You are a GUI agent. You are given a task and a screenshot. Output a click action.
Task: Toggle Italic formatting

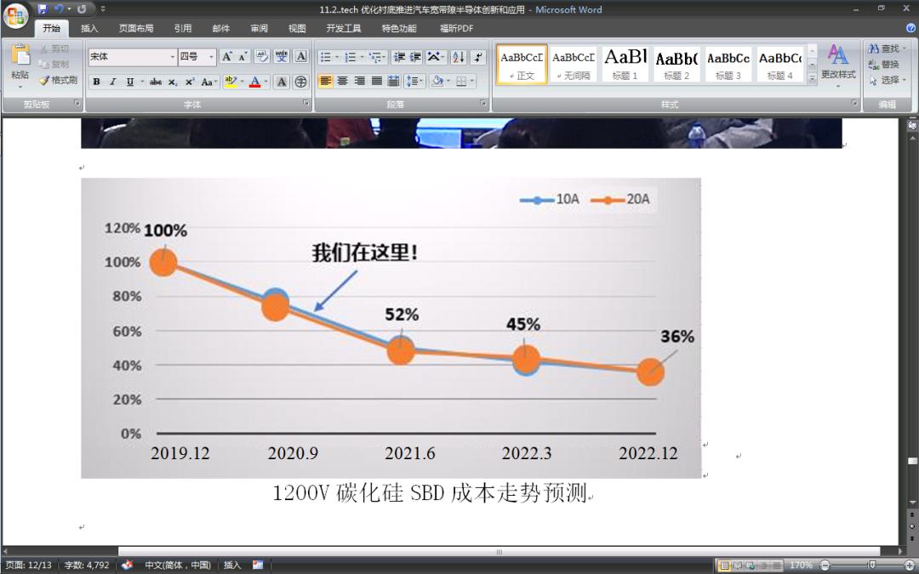[112, 82]
